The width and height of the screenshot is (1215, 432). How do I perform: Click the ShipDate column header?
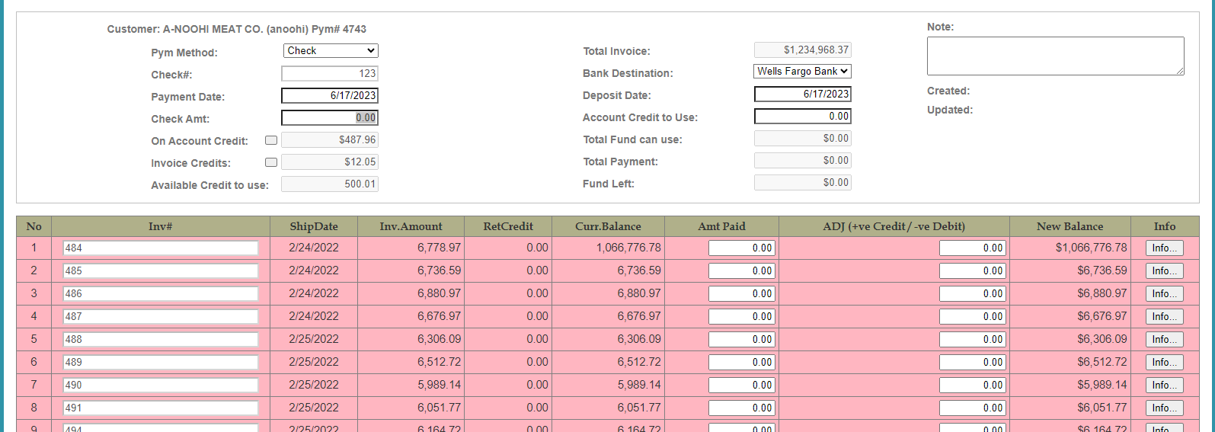(313, 226)
